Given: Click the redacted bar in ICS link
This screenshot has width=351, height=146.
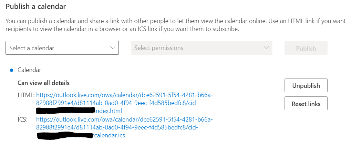Looking at the screenshot, I should tap(65, 135).
